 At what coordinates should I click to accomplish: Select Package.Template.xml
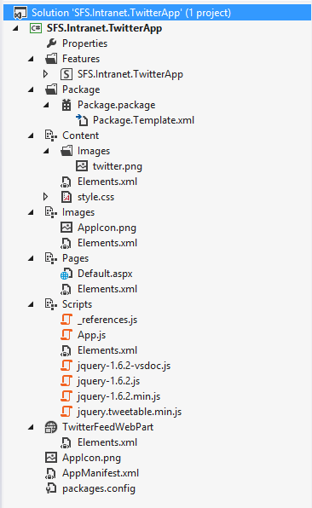[143, 120]
